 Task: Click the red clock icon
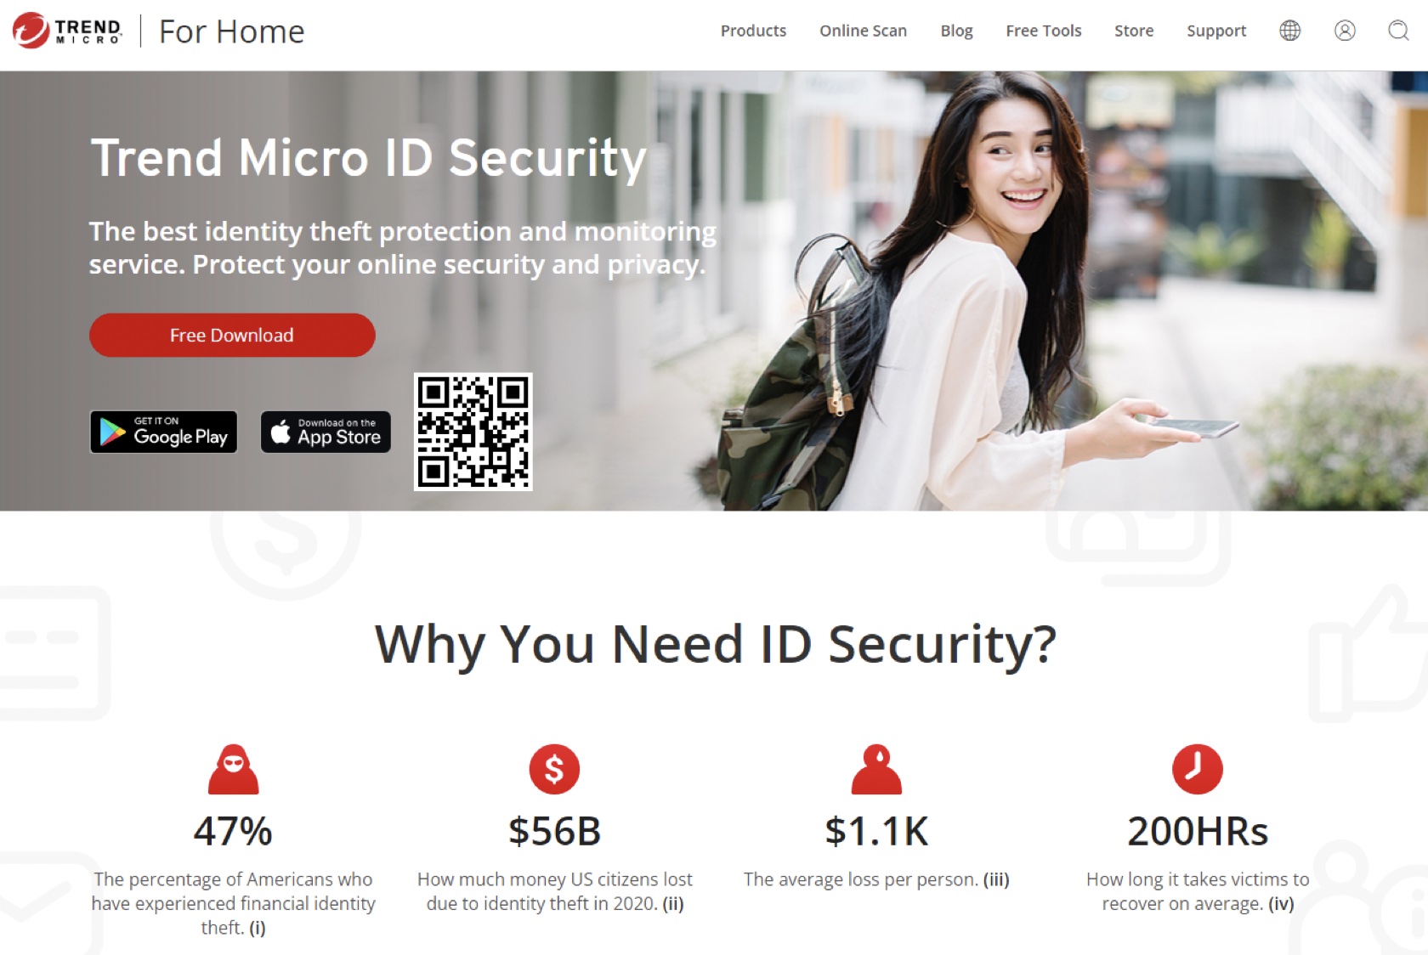pyautogui.click(x=1197, y=769)
